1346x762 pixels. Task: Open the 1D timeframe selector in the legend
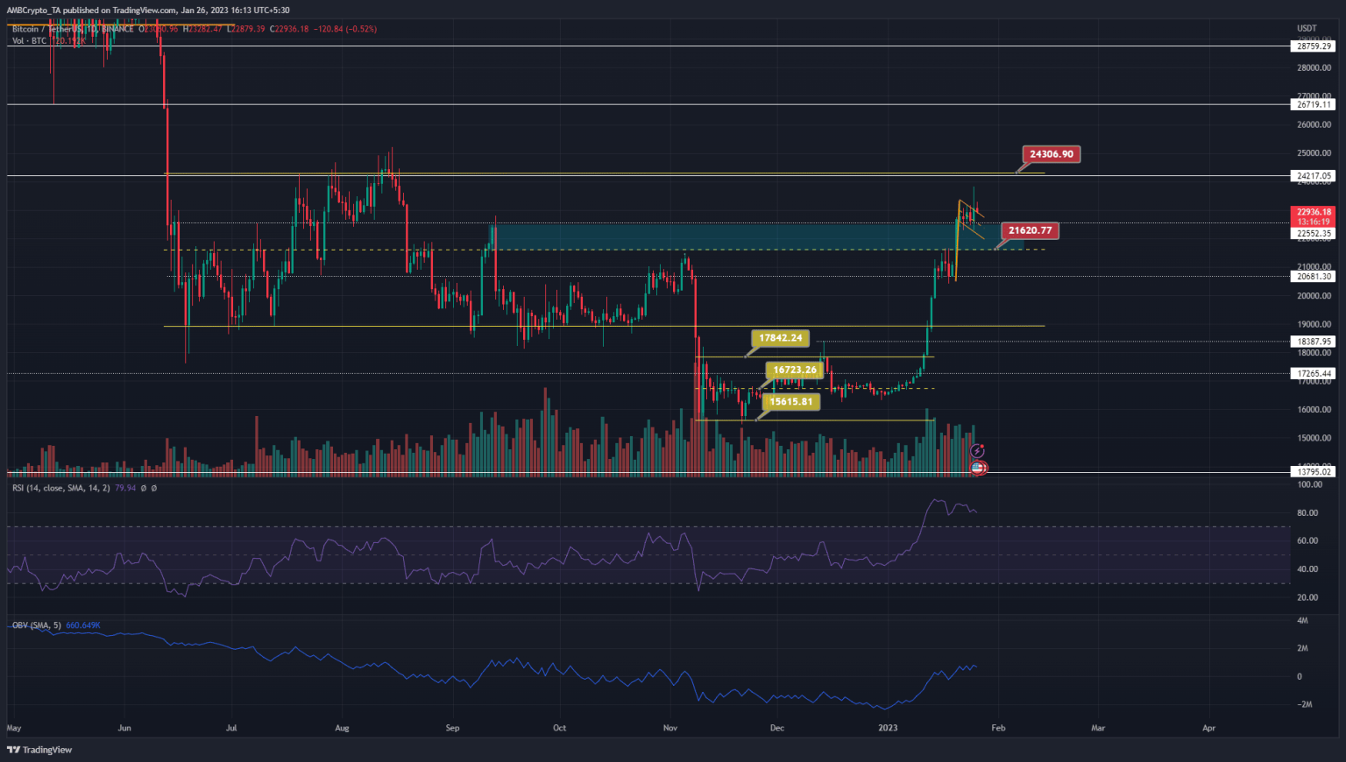pos(93,29)
